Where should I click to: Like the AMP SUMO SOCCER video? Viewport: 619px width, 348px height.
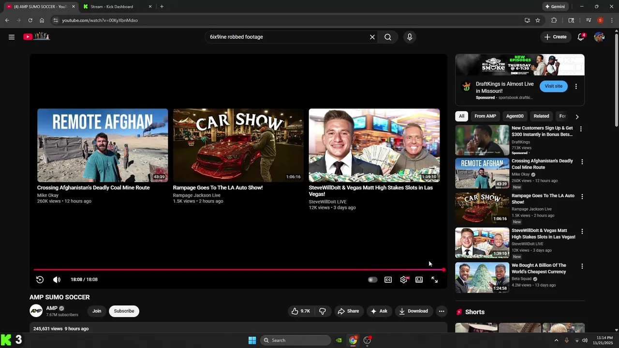[x=300, y=311]
